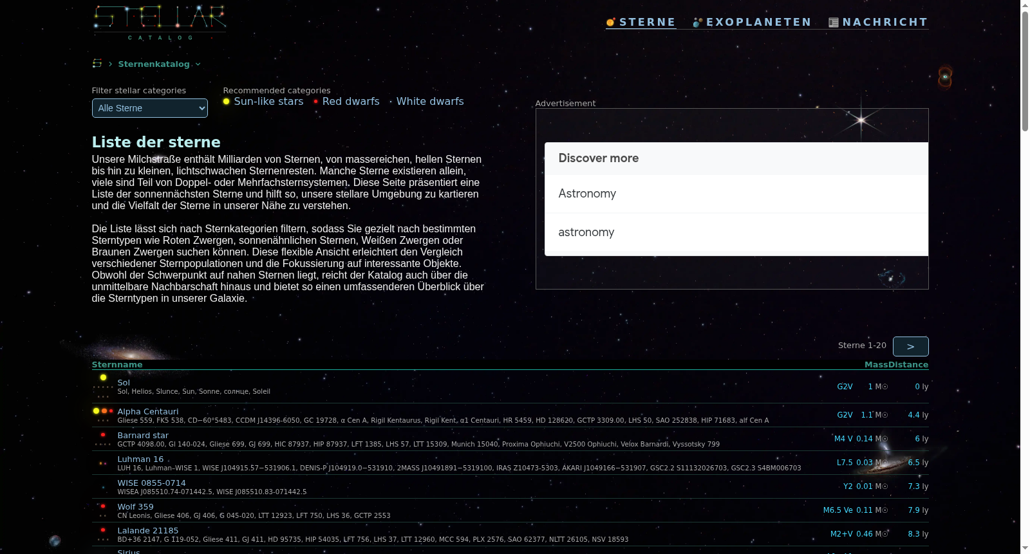The image size is (1030, 554).
Task: Open the Luhman 16 entry
Action: (140, 459)
